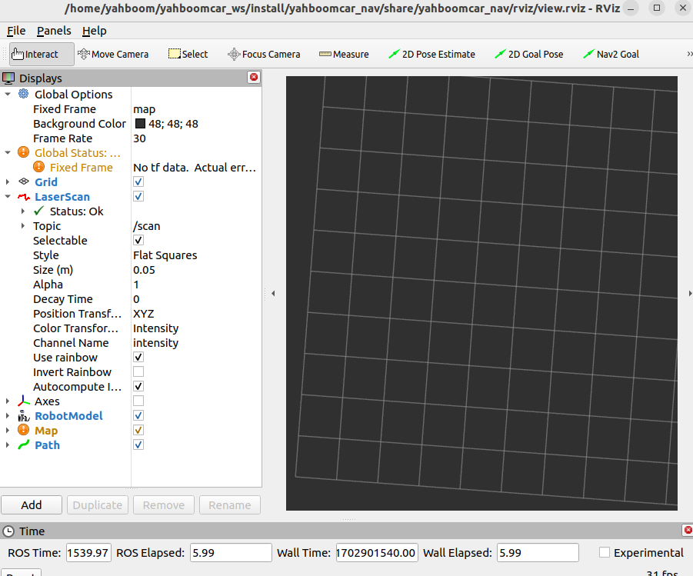Enable the Axes display checkbox
This screenshot has width=693, height=576.
coord(138,401)
